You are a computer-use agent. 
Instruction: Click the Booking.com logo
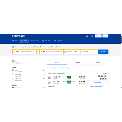(x=19, y=36)
